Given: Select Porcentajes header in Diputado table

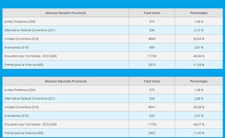Looking at the screenshot, I should pyautogui.click(x=199, y=81).
